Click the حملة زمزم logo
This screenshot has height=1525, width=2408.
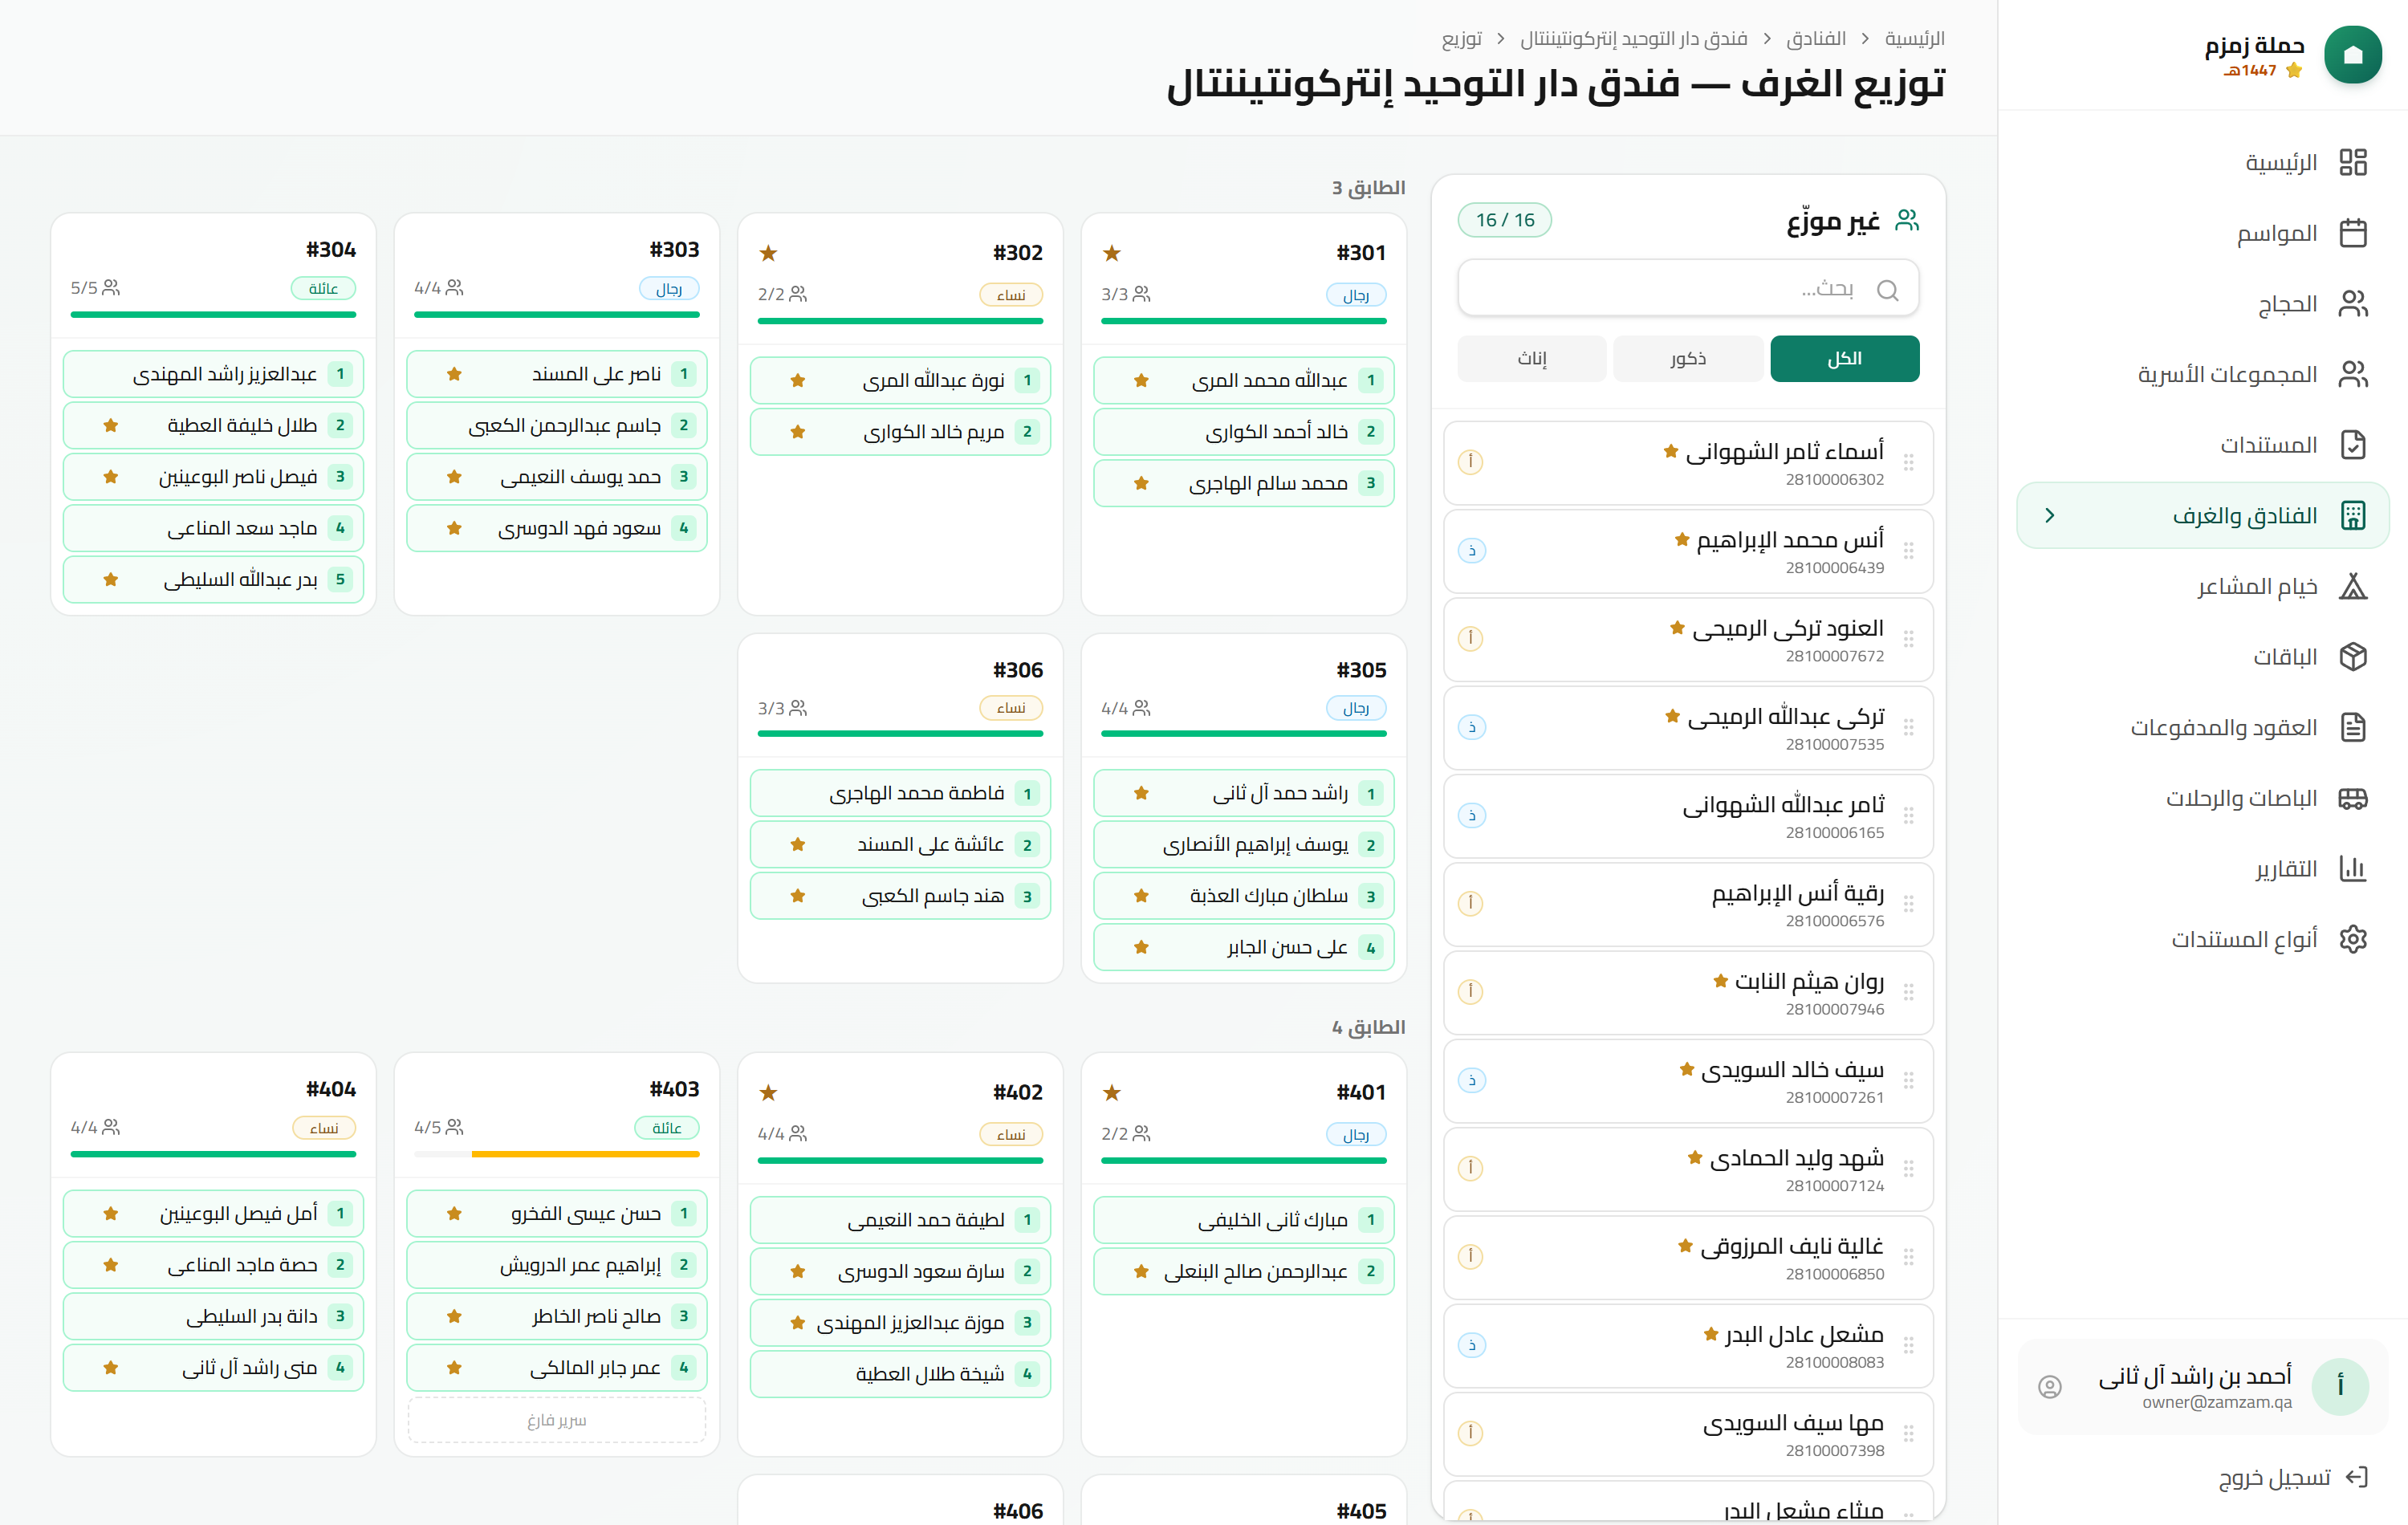[2353, 54]
